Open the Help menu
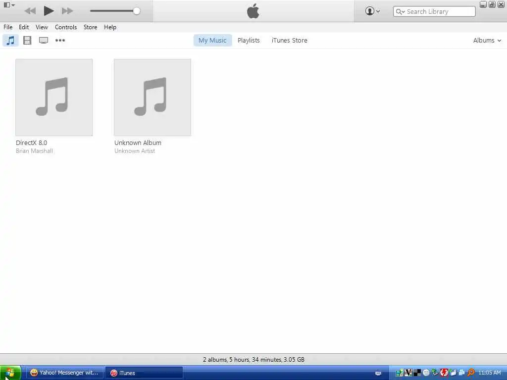 click(110, 27)
